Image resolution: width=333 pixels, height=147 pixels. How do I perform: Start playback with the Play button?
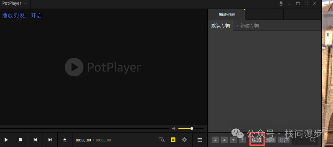pos(6,140)
